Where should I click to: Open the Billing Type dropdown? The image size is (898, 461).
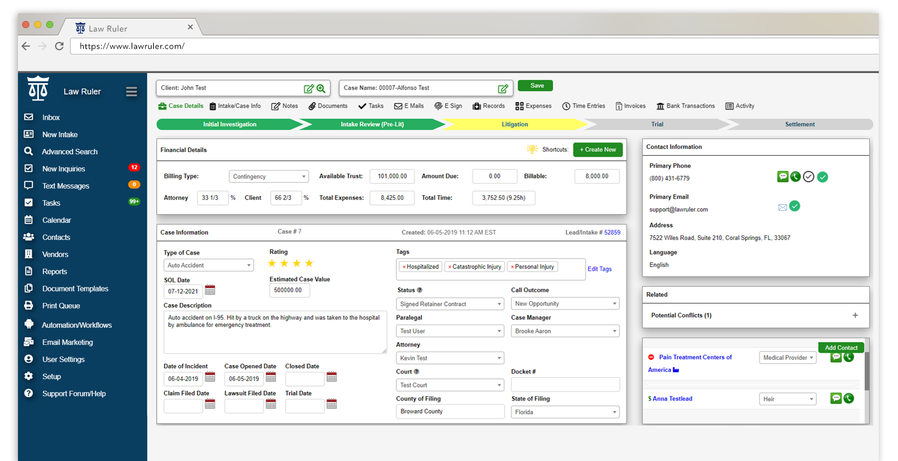pos(268,176)
